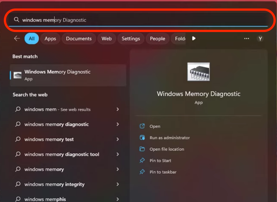
Task: Click search icon beside 'windows memory diagnostic tool'
Action: coord(18,154)
